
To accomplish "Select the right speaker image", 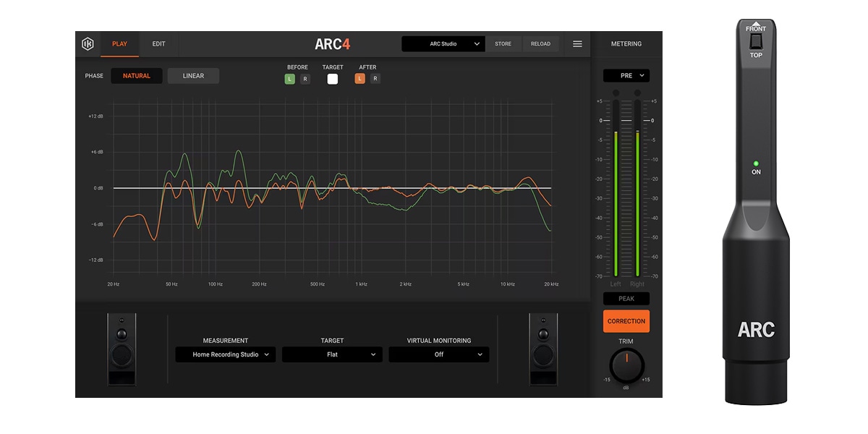I will [543, 349].
